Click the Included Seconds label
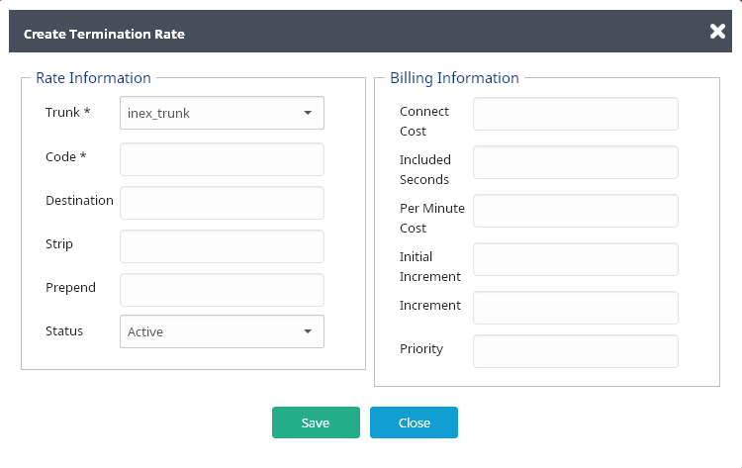This screenshot has height=468, width=742. click(x=425, y=169)
